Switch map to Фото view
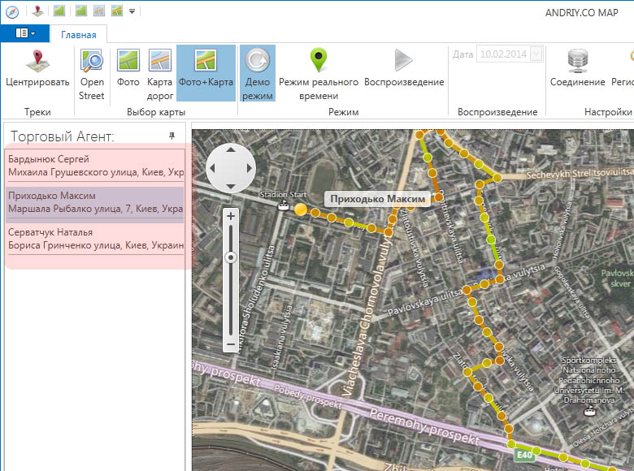Viewport: 634px width, 471px height. point(128,69)
